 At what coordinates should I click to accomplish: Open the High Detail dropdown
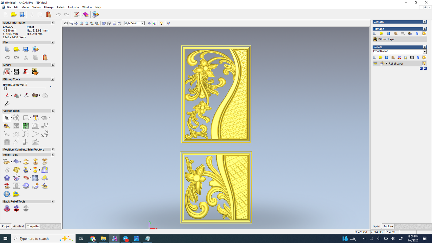click(x=143, y=23)
